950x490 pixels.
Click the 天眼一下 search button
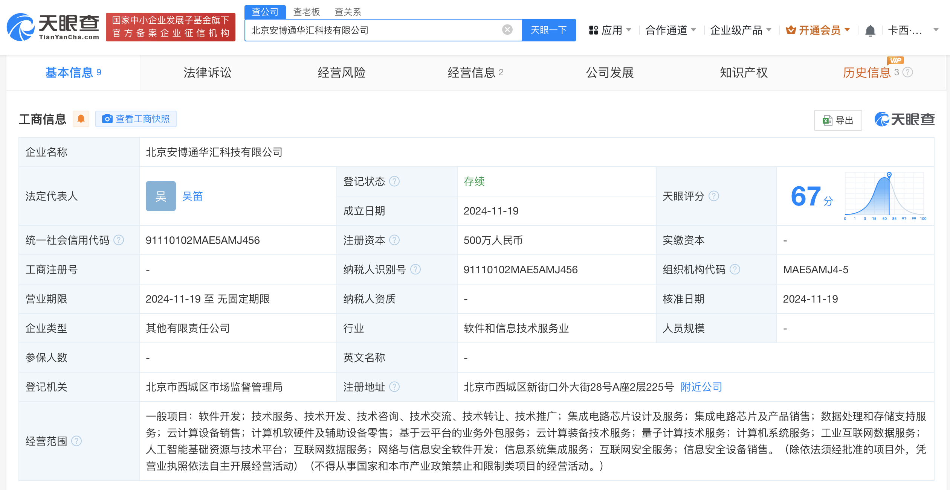tap(548, 30)
